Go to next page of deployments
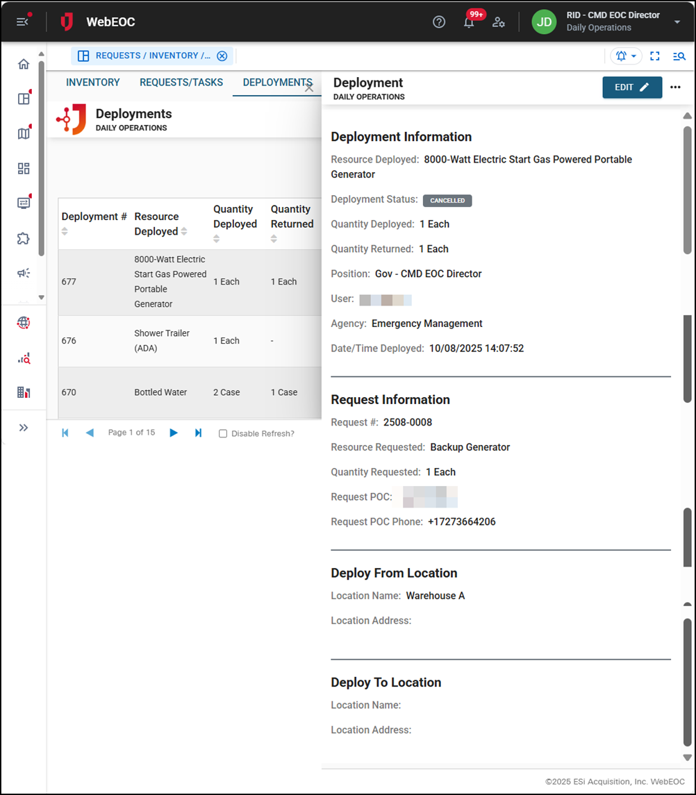Screen dimensions: 696x795 pyautogui.click(x=174, y=433)
